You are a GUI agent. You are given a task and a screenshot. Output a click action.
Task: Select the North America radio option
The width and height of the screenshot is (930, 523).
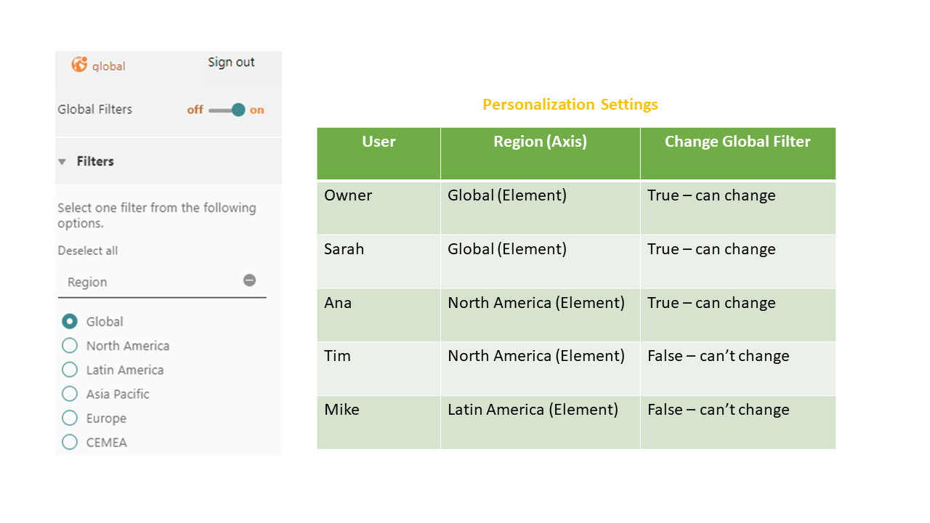70,346
